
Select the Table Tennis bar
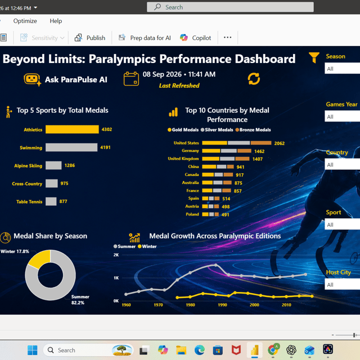coord(51,201)
